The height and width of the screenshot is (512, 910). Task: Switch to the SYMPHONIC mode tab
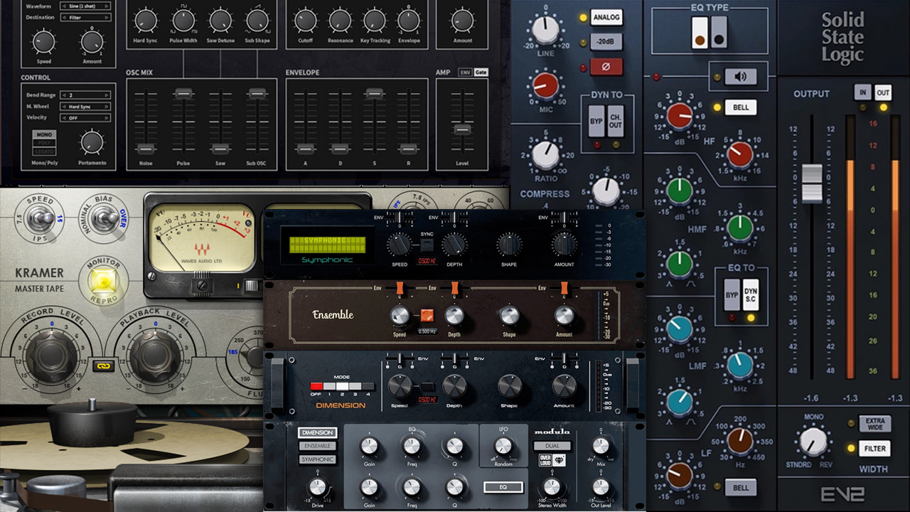(x=317, y=459)
